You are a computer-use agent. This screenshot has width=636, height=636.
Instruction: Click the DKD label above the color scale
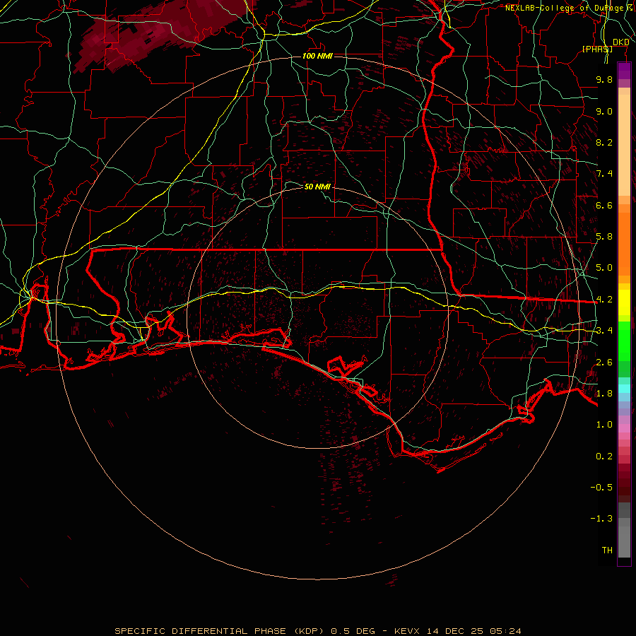620,42
